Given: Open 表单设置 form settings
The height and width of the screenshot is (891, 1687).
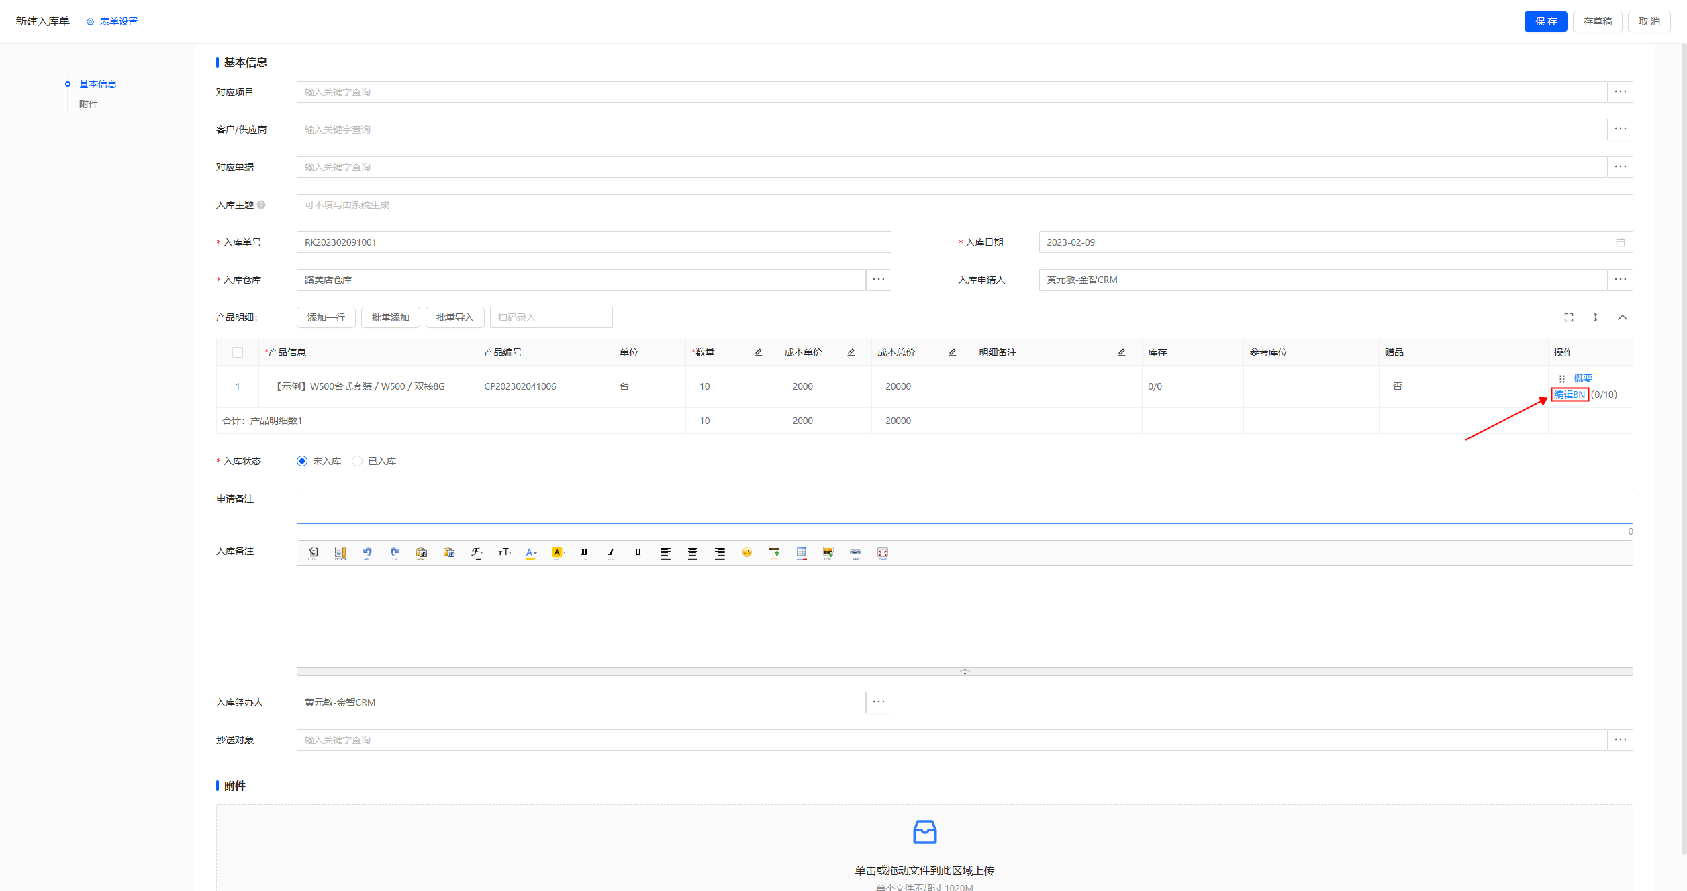Looking at the screenshot, I should click(112, 21).
